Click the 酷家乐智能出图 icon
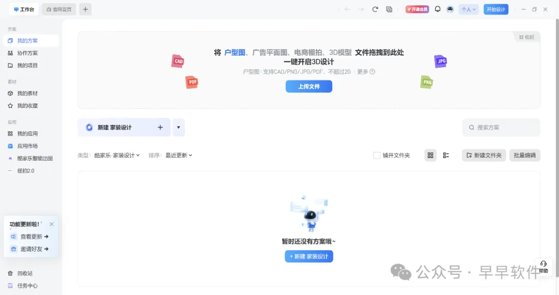Screen dimensions: 559x295 tap(10, 159)
